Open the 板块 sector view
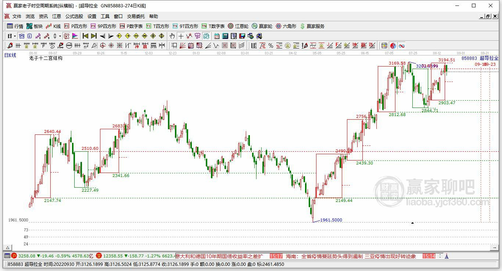502x271 pixels. click(x=35, y=26)
